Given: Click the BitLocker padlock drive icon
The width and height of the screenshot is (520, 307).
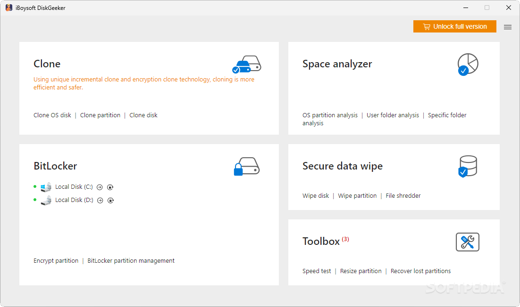Looking at the screenshot, I should tap(246, 166).
